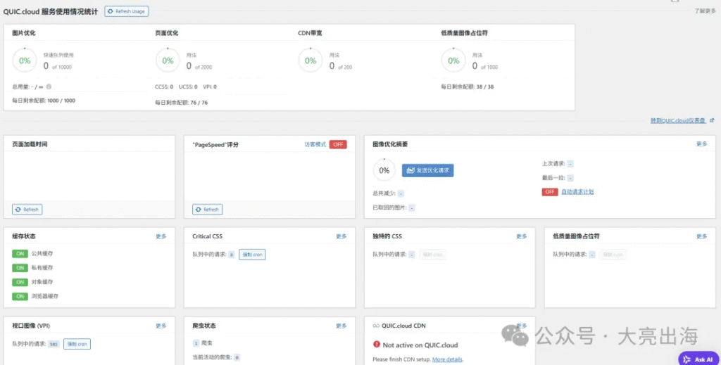Viewport: 721px width, 365px height.
Task: Click the text 每日剩余配额: 38 / 38
Action: [468, 87]
